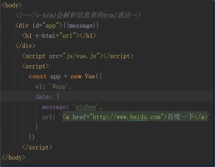Click the const keyword

(38, 76)
